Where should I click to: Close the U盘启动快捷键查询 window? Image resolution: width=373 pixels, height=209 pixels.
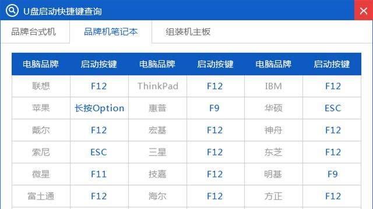point(364,10)
